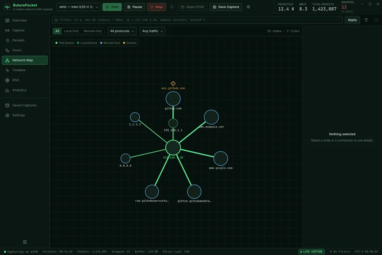382x255 pixels.
Task: Open the Timeline view
Action: 25,70
